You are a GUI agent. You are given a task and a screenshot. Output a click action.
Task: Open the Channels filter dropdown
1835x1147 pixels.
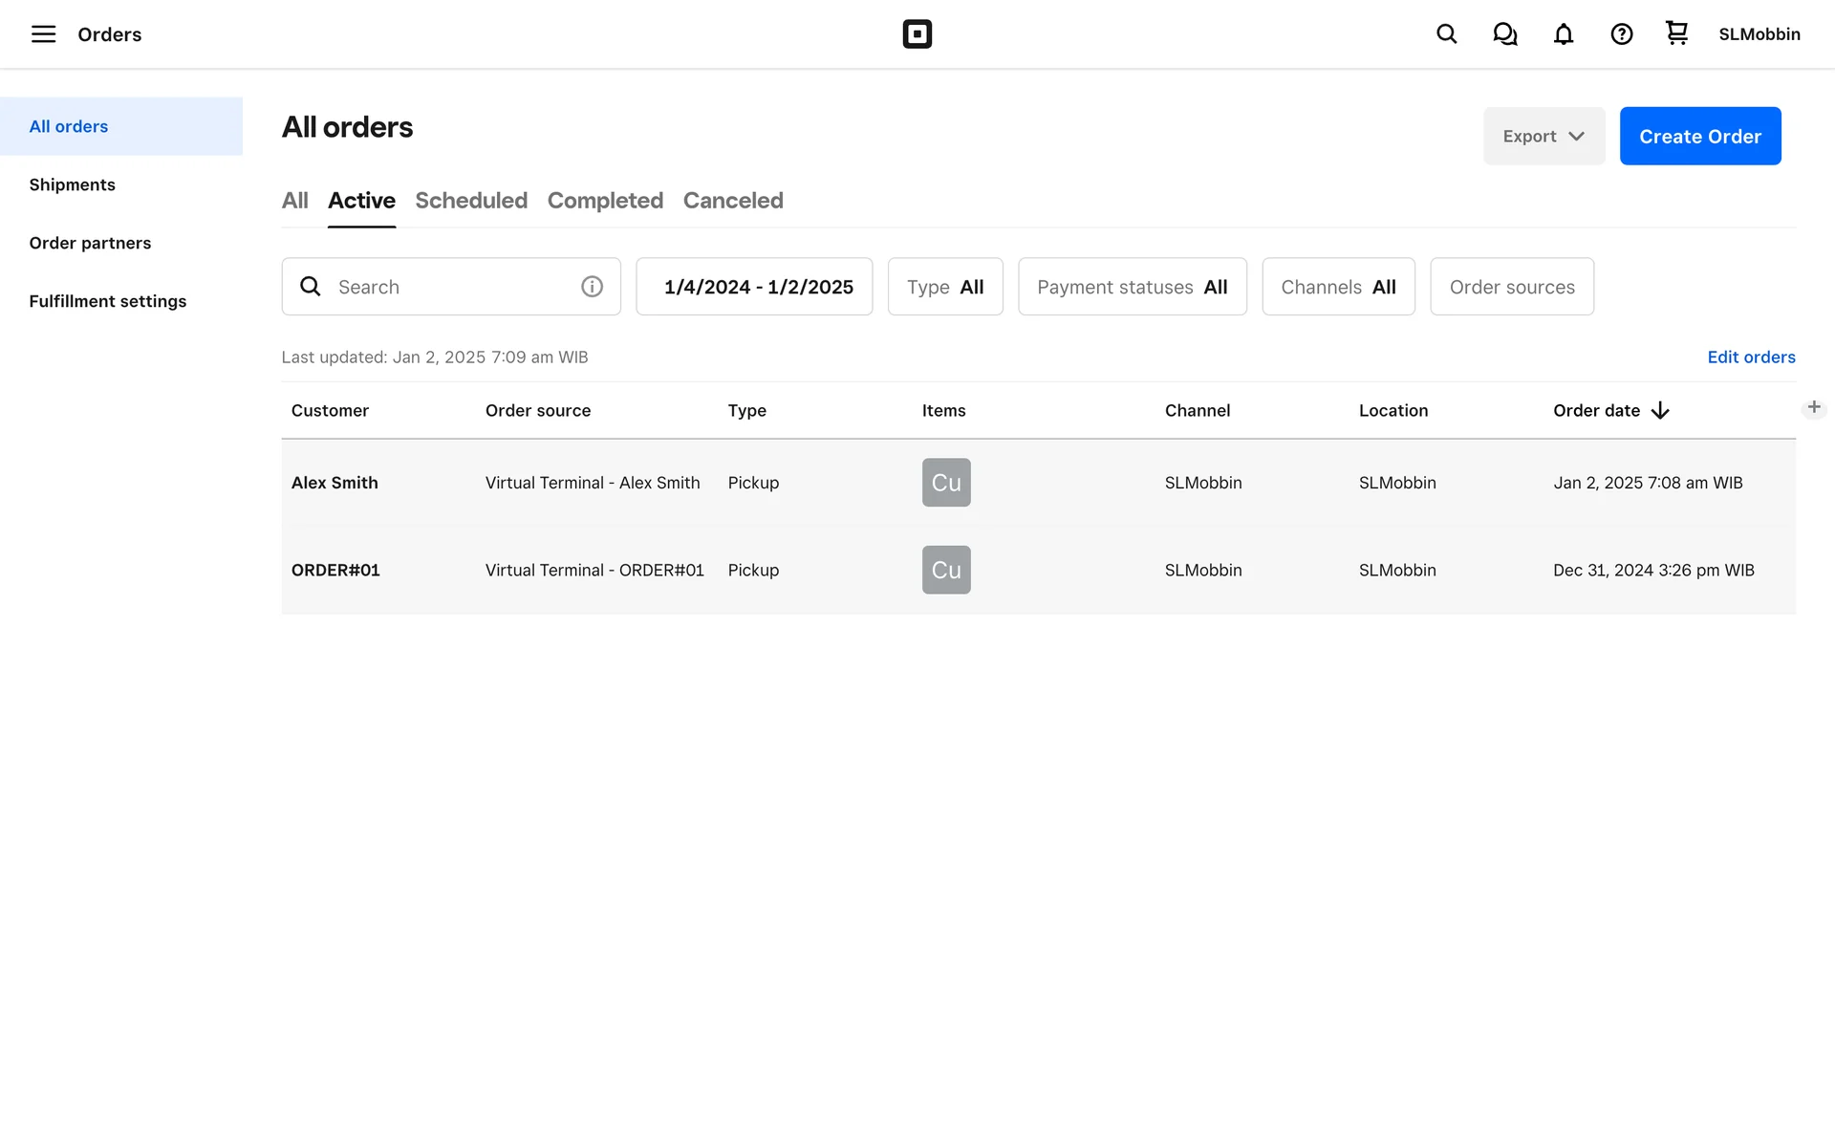click(1337, 287)
